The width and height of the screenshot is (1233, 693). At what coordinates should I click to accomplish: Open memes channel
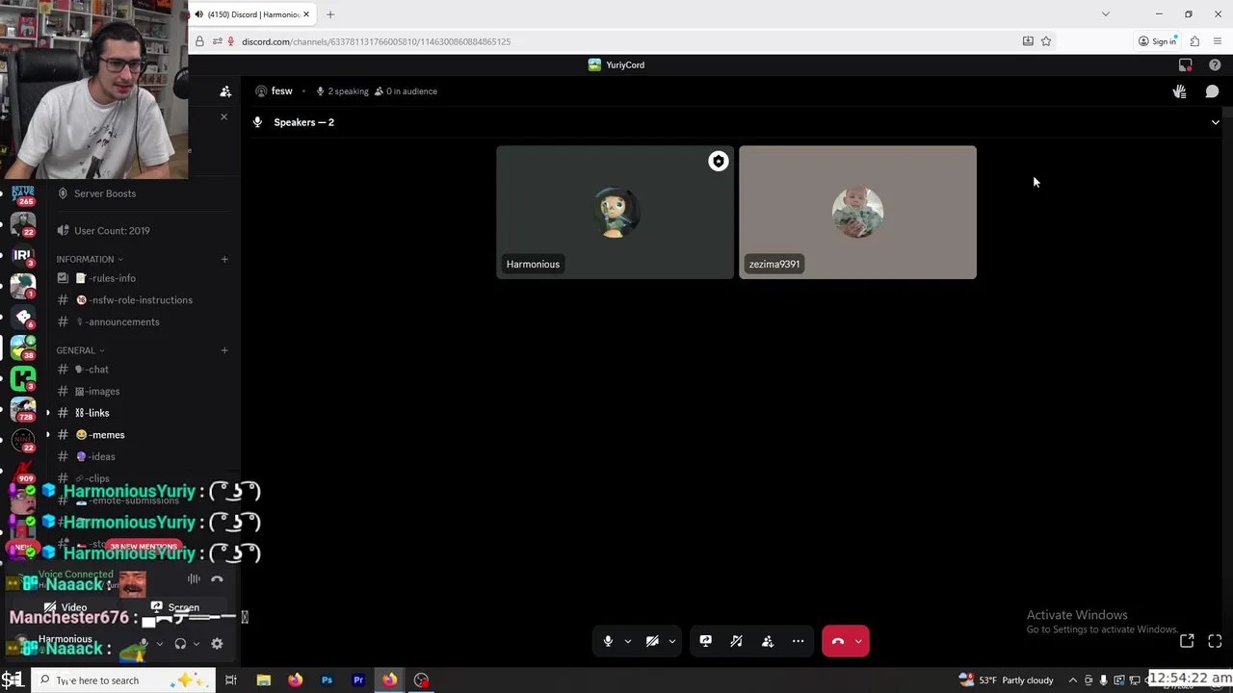tap(101, 435)
